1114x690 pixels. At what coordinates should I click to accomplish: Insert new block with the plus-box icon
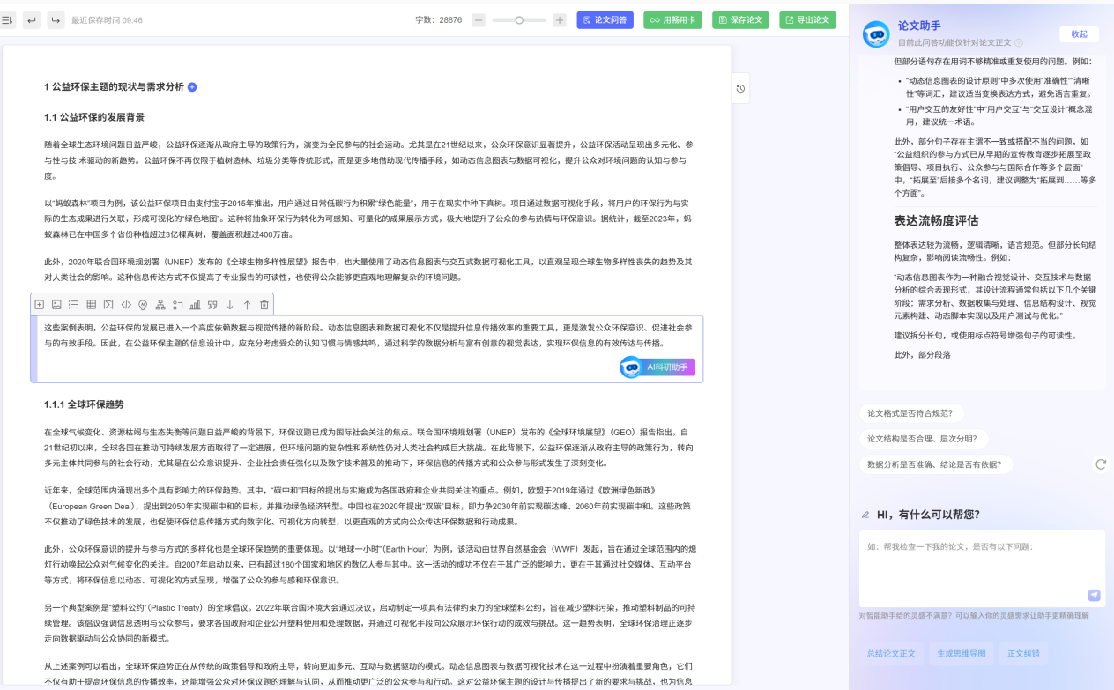[39, 305]
